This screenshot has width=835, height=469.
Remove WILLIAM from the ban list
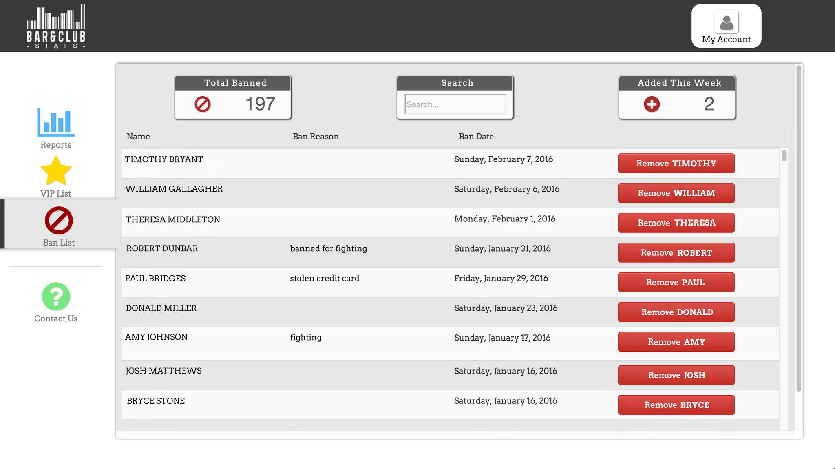click(x=676, y=193)
